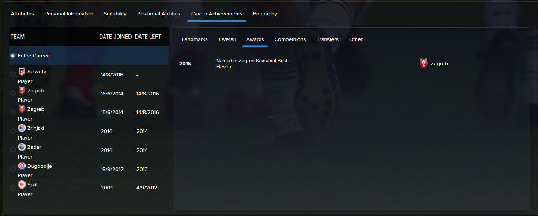Switch to the Competitions sub-tab
The height and width of the screenshot is (216, 538).
pyautogui.click(x=290, y=39)
